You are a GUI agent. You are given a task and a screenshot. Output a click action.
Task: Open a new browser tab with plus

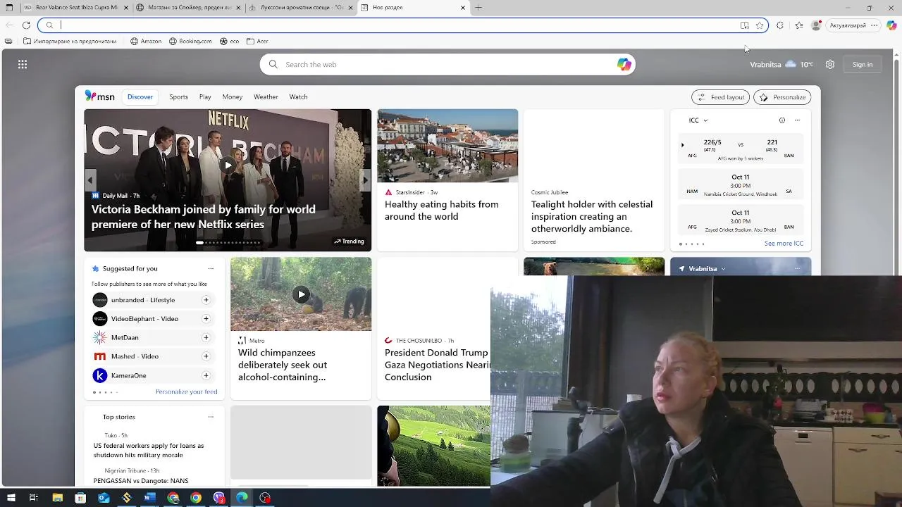478,8
